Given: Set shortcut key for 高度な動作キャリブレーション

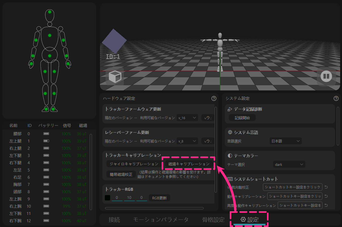Looking at the screenshot, I should [x=300, y=205].
